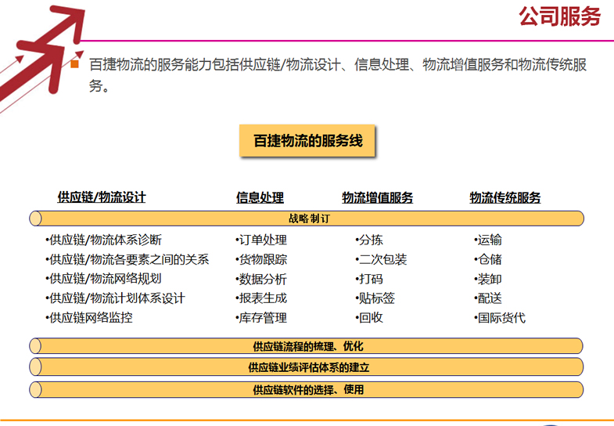Click the 配送 item

point(488,298)
